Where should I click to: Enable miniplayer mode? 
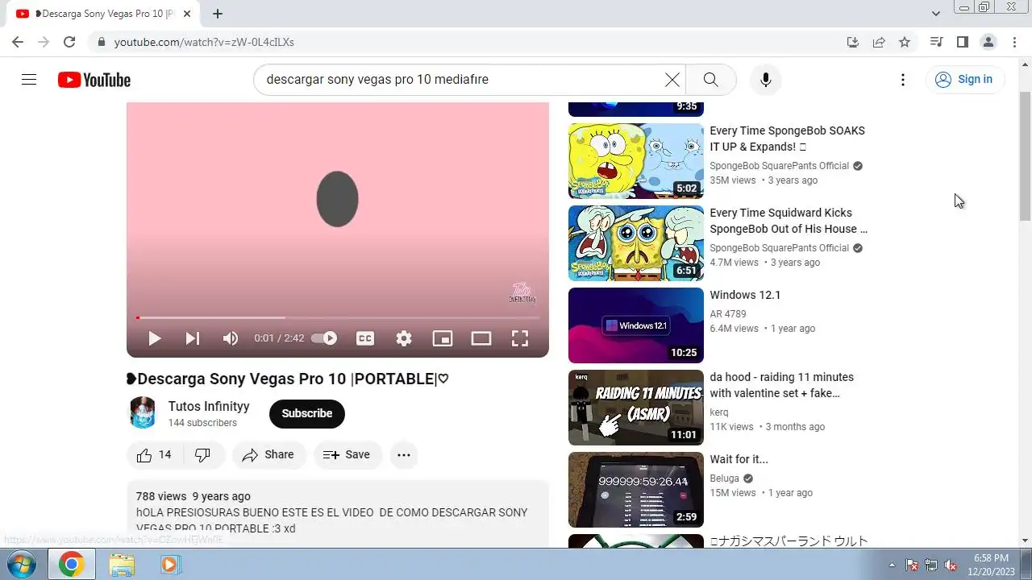[x=443, y=338]
